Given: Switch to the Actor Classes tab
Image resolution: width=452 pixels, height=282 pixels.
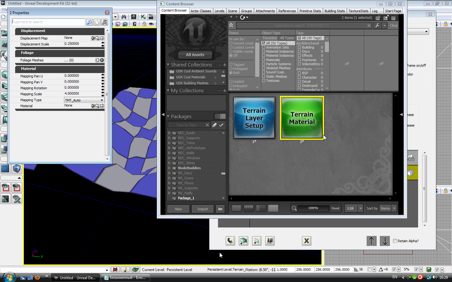Looking at the screenshot, I should [x=201, y=11].
